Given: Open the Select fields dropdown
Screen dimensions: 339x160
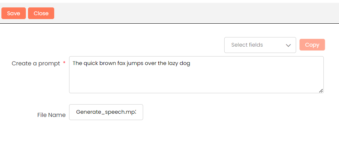Looking at the screenshot, I should (x=260, y=45).
